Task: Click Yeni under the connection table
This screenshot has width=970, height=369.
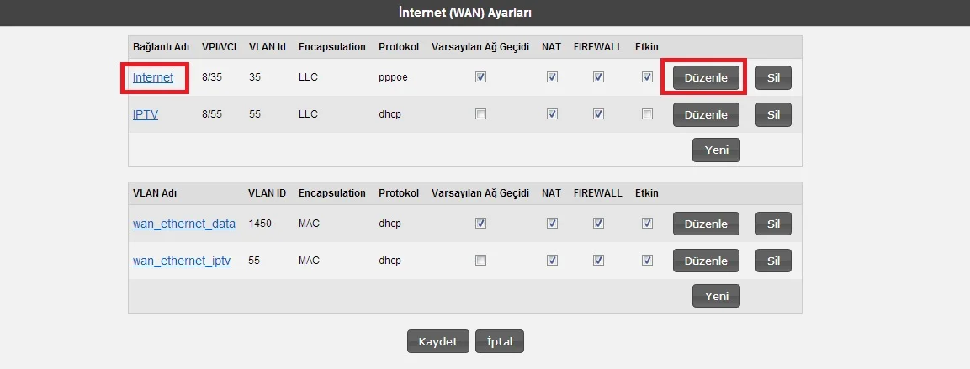Action: (716, 150)
